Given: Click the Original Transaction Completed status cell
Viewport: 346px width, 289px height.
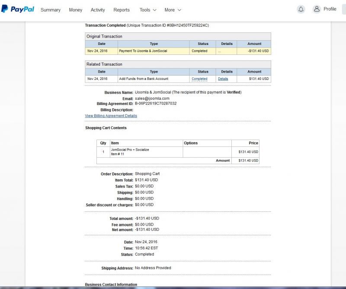Looking at the screenshot, I should 202,51.
